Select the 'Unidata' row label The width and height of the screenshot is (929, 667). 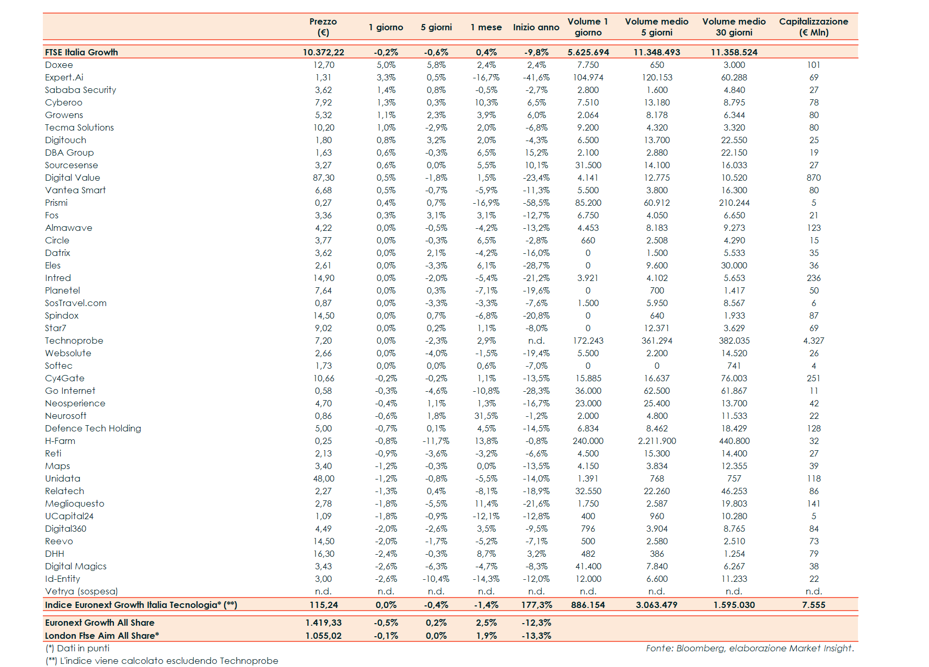(63, 478)
